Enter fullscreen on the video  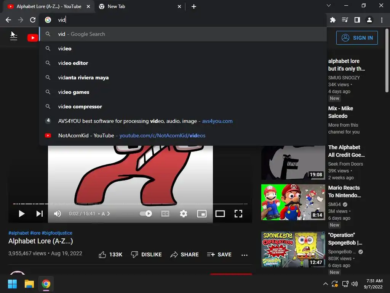pyautogui.click(x=238, y=214)
